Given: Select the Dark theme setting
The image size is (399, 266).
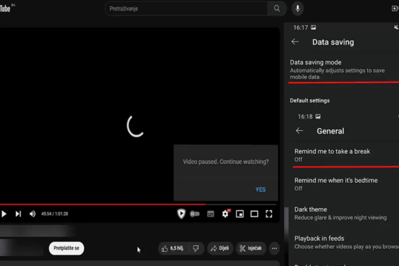Looking at the screenshot, I should [x=346, y=213].
